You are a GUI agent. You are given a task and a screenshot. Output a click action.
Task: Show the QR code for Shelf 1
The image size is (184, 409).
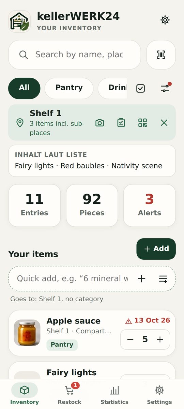tap(142, 123)
